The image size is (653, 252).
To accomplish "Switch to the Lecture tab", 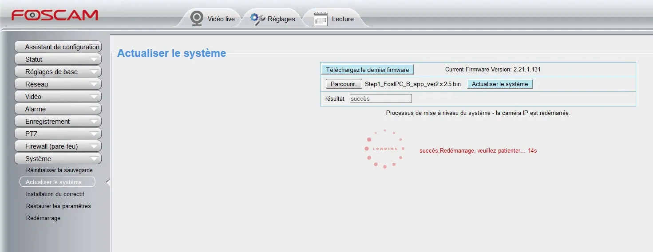I will pyautogui.click(x=343, y=19).
